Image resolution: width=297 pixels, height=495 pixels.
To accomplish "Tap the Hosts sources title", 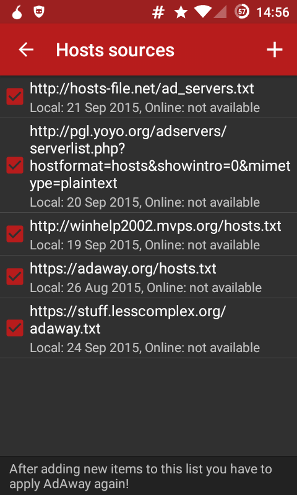I will [x=115, y=50].
